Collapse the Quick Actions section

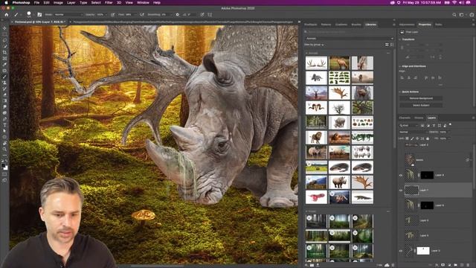[400, 92]
